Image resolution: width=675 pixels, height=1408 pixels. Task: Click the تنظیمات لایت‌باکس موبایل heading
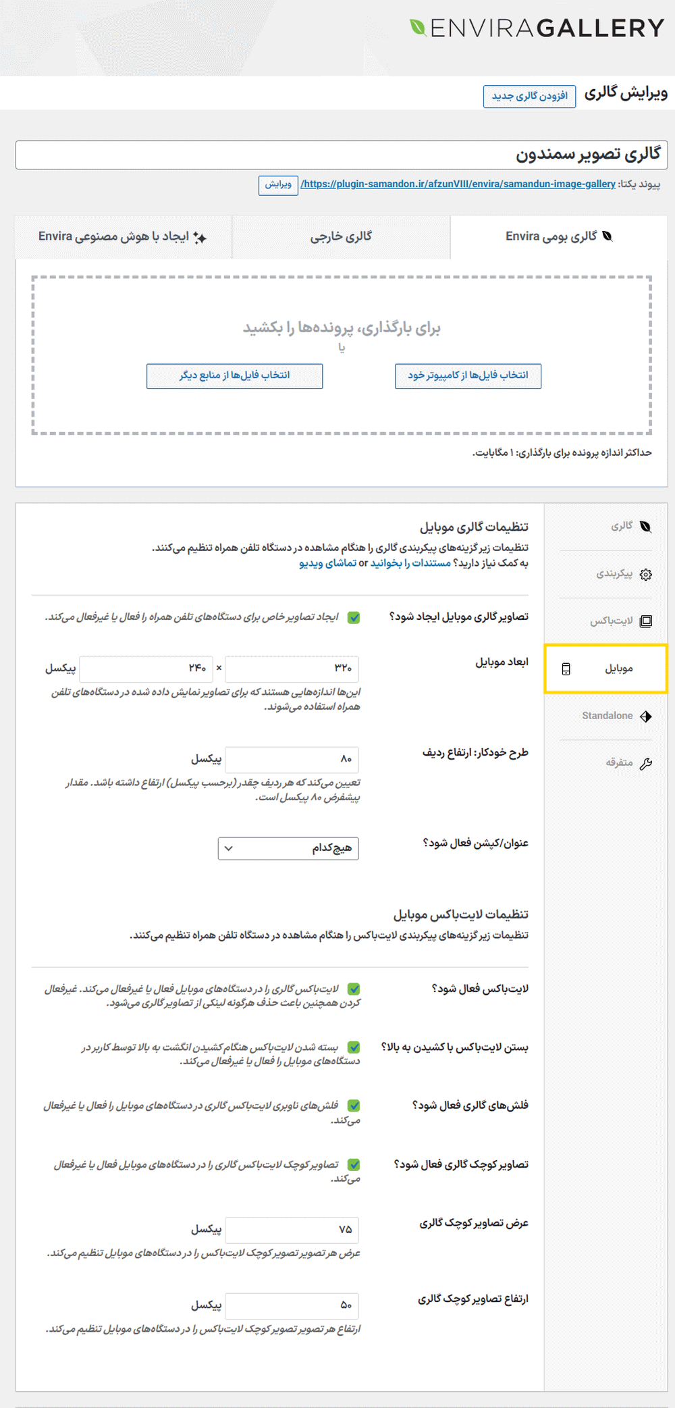click(461, 914)
